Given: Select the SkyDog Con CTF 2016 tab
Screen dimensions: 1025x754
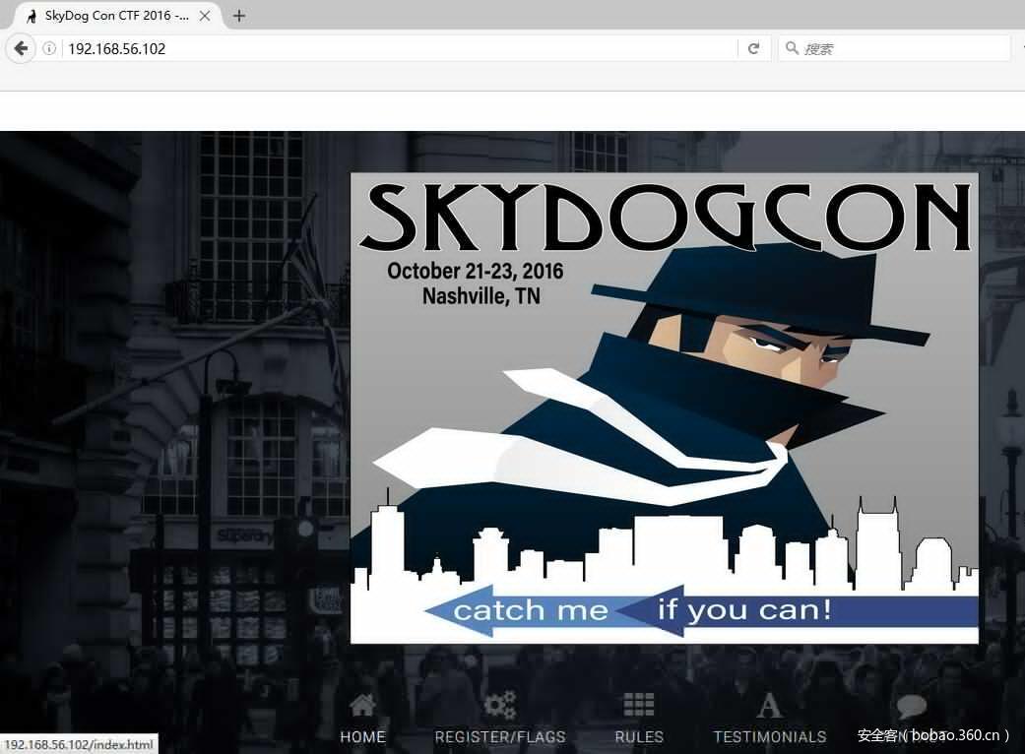Looking at the screenshot, I should coord(108,16).
